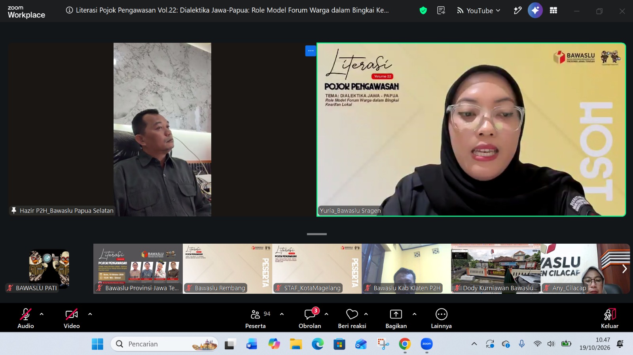Click the annotation pen icon in the top bar
This screenshot has height=355, width=633.
[x=517, y=11]
